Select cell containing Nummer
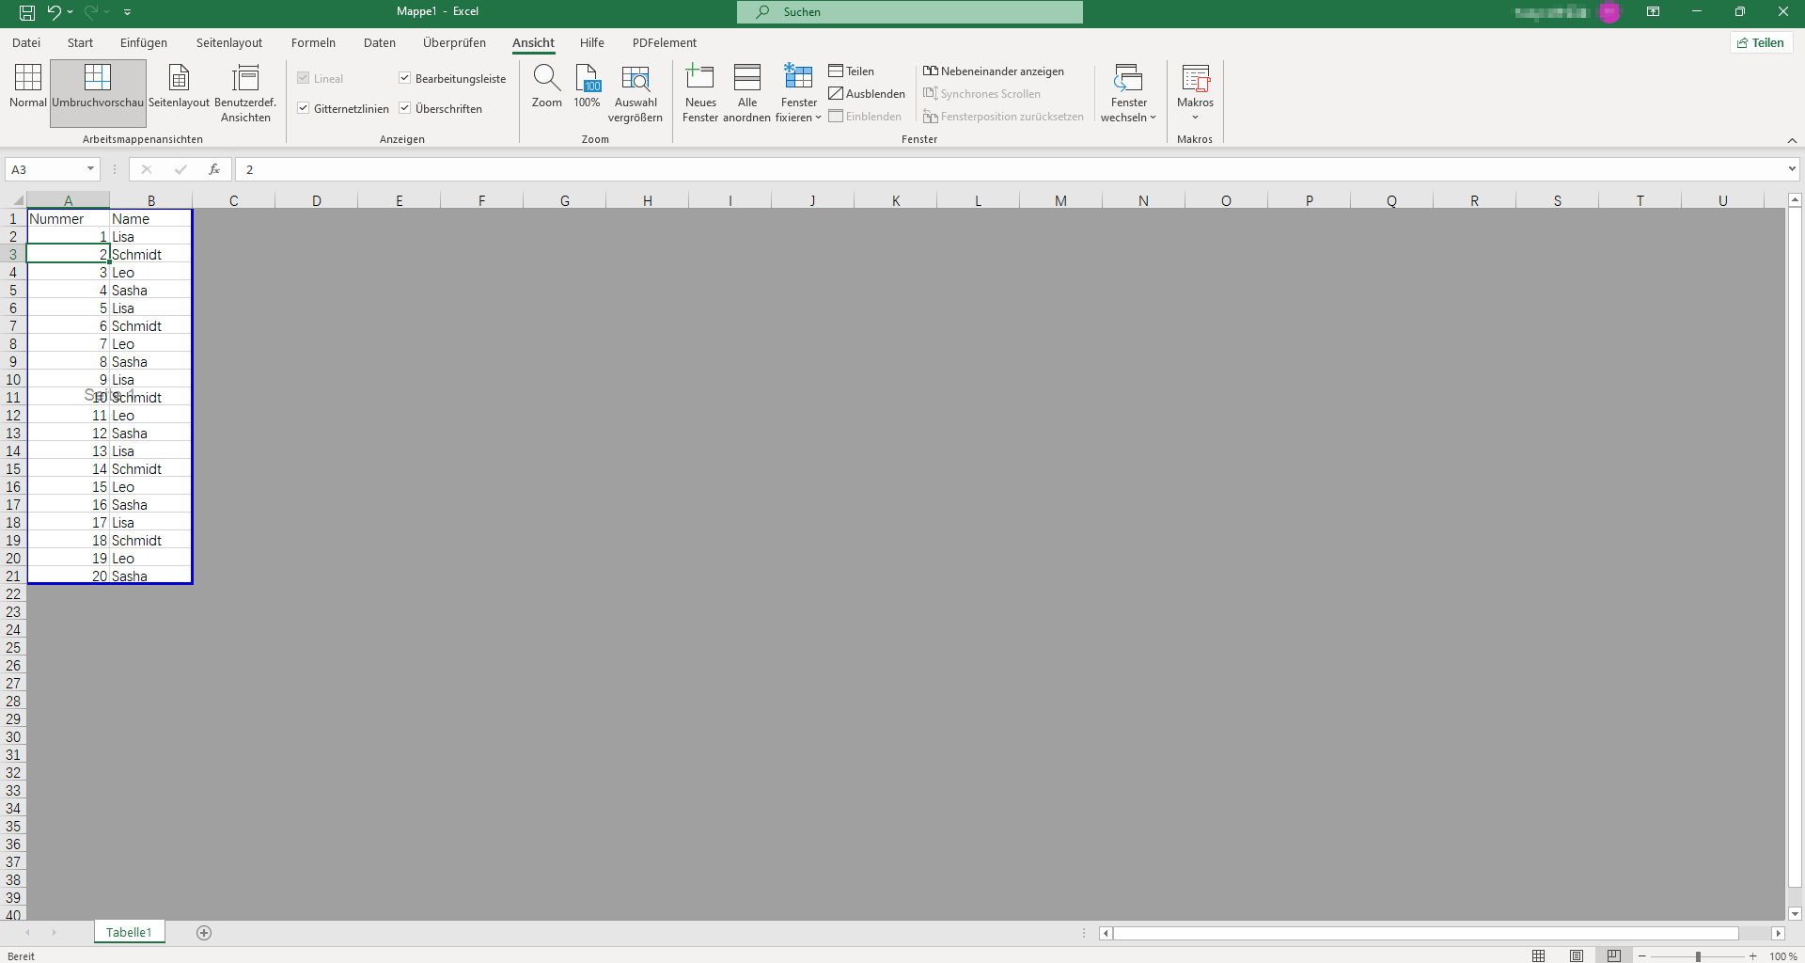This screenshot has width=1805, height=963. click(x=69, y=218)
